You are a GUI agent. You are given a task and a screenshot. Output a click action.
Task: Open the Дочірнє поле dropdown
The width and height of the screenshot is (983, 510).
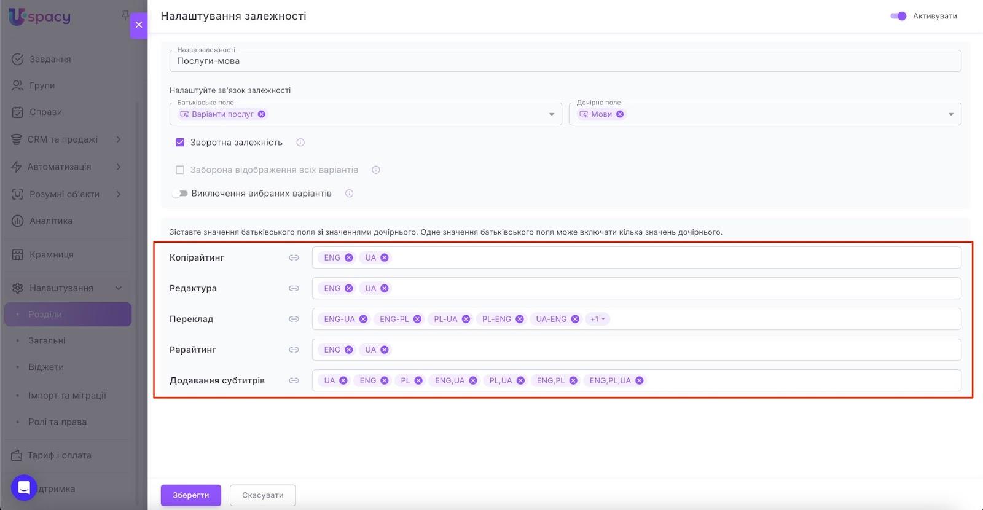[950, 114]
